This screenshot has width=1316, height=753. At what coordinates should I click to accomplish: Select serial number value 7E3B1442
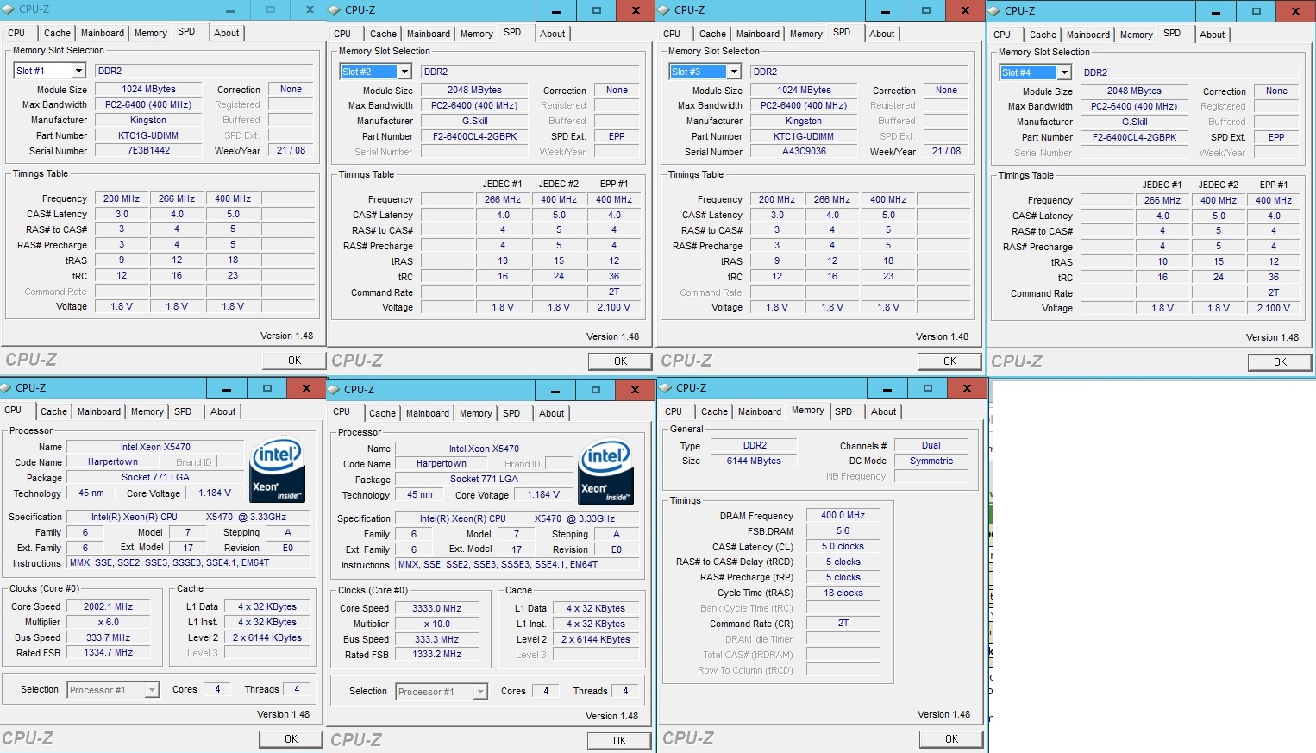pos(148,151)
